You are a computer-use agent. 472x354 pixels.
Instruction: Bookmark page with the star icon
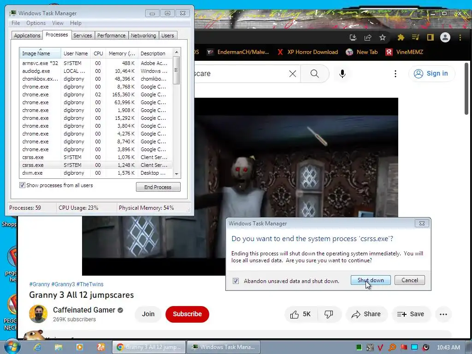click(x=382, y=37)
